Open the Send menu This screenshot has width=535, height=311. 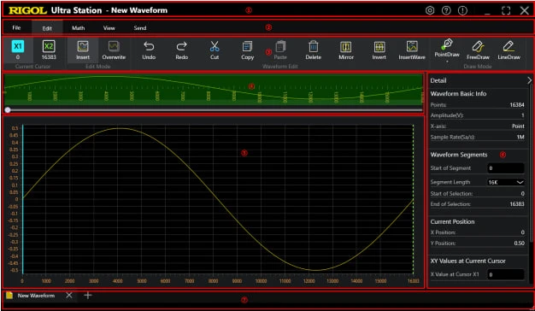coord(140,28)
